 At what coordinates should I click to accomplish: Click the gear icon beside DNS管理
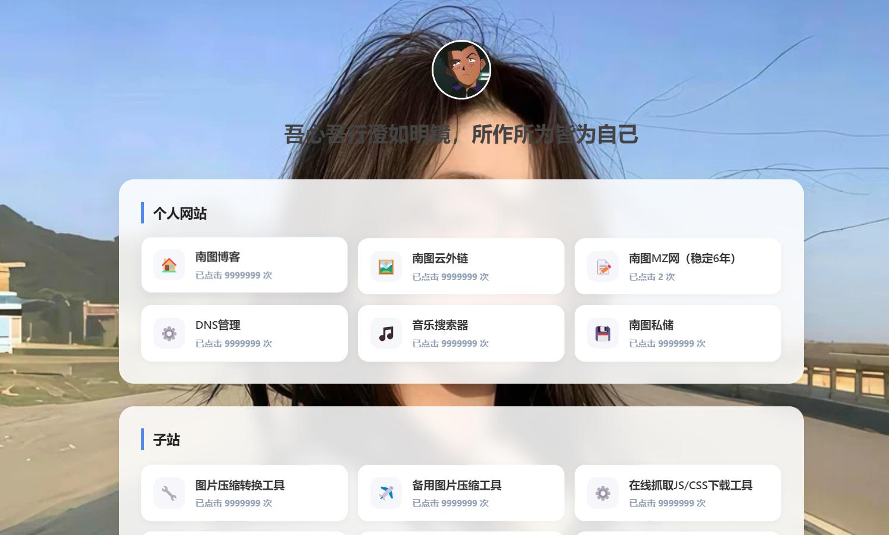coord(169,333)
